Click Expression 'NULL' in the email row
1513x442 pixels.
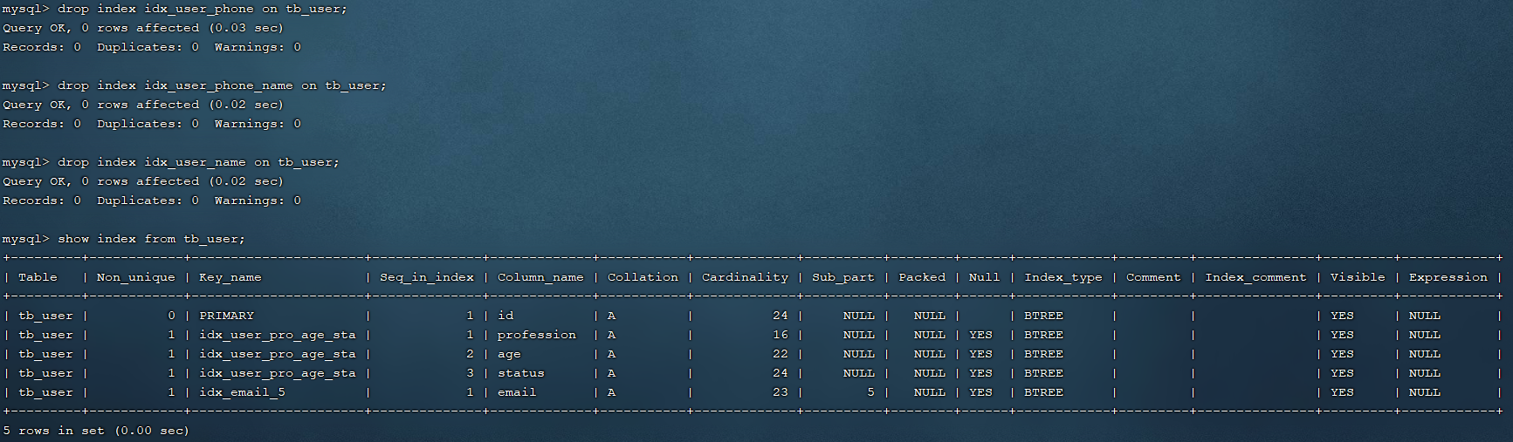pyautogui.click(x=1425, y=392)
